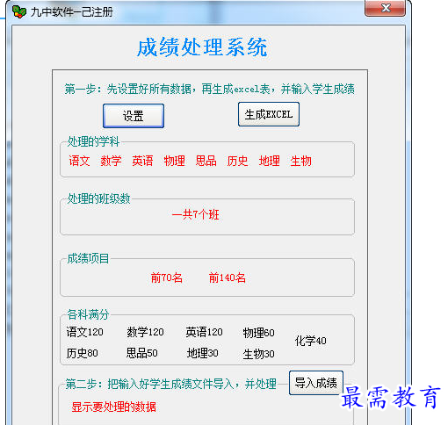Click the 处理的学科 group label
The width and height of the screenshot is (448, 425).
tap(93, 141)
